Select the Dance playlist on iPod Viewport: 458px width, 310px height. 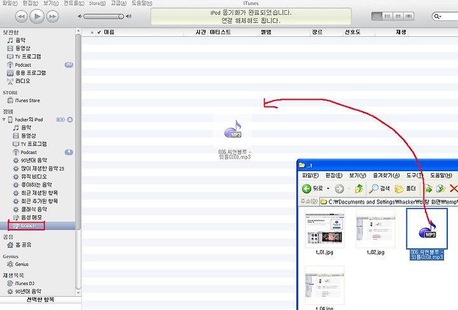[x=28, y=226]
